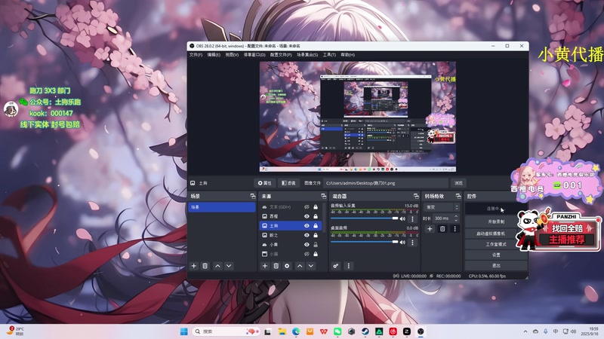The width and height of the screenshot is (604, 339).
Task: Click the 退出 exit button
Action: pyautogui.click(x=496, y=266)
